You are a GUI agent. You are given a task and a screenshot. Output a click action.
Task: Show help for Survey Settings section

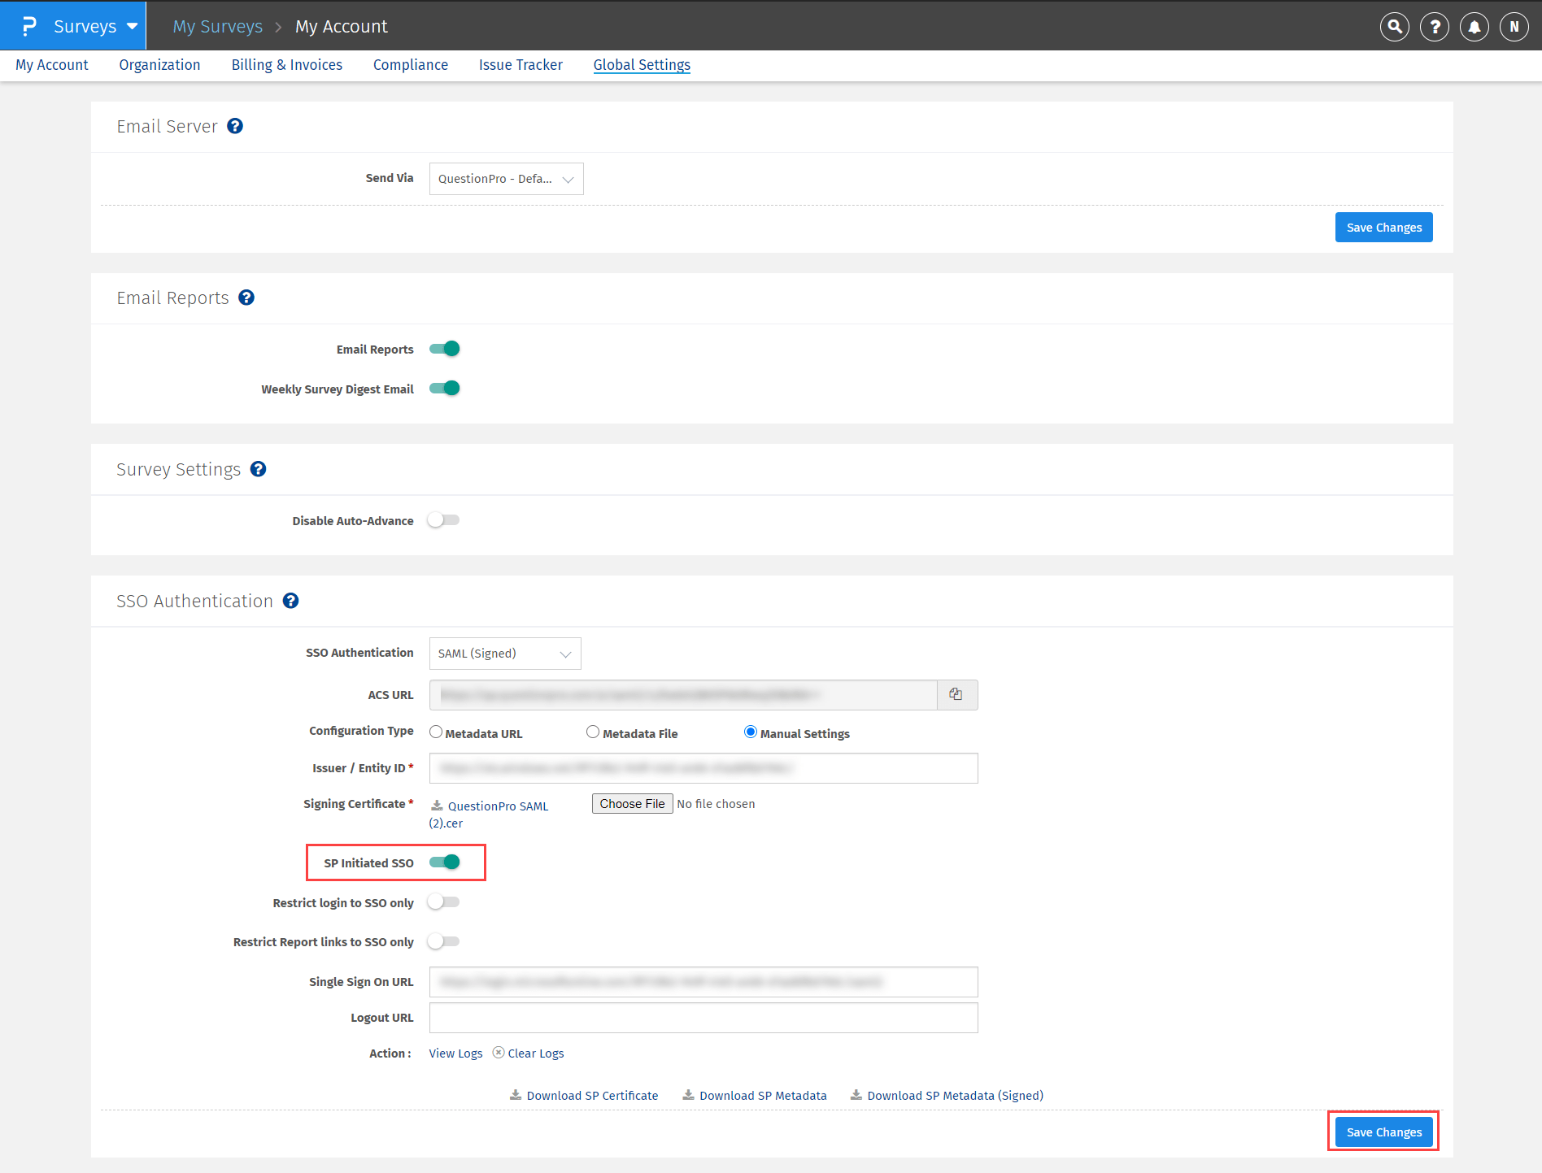[259, 469]
